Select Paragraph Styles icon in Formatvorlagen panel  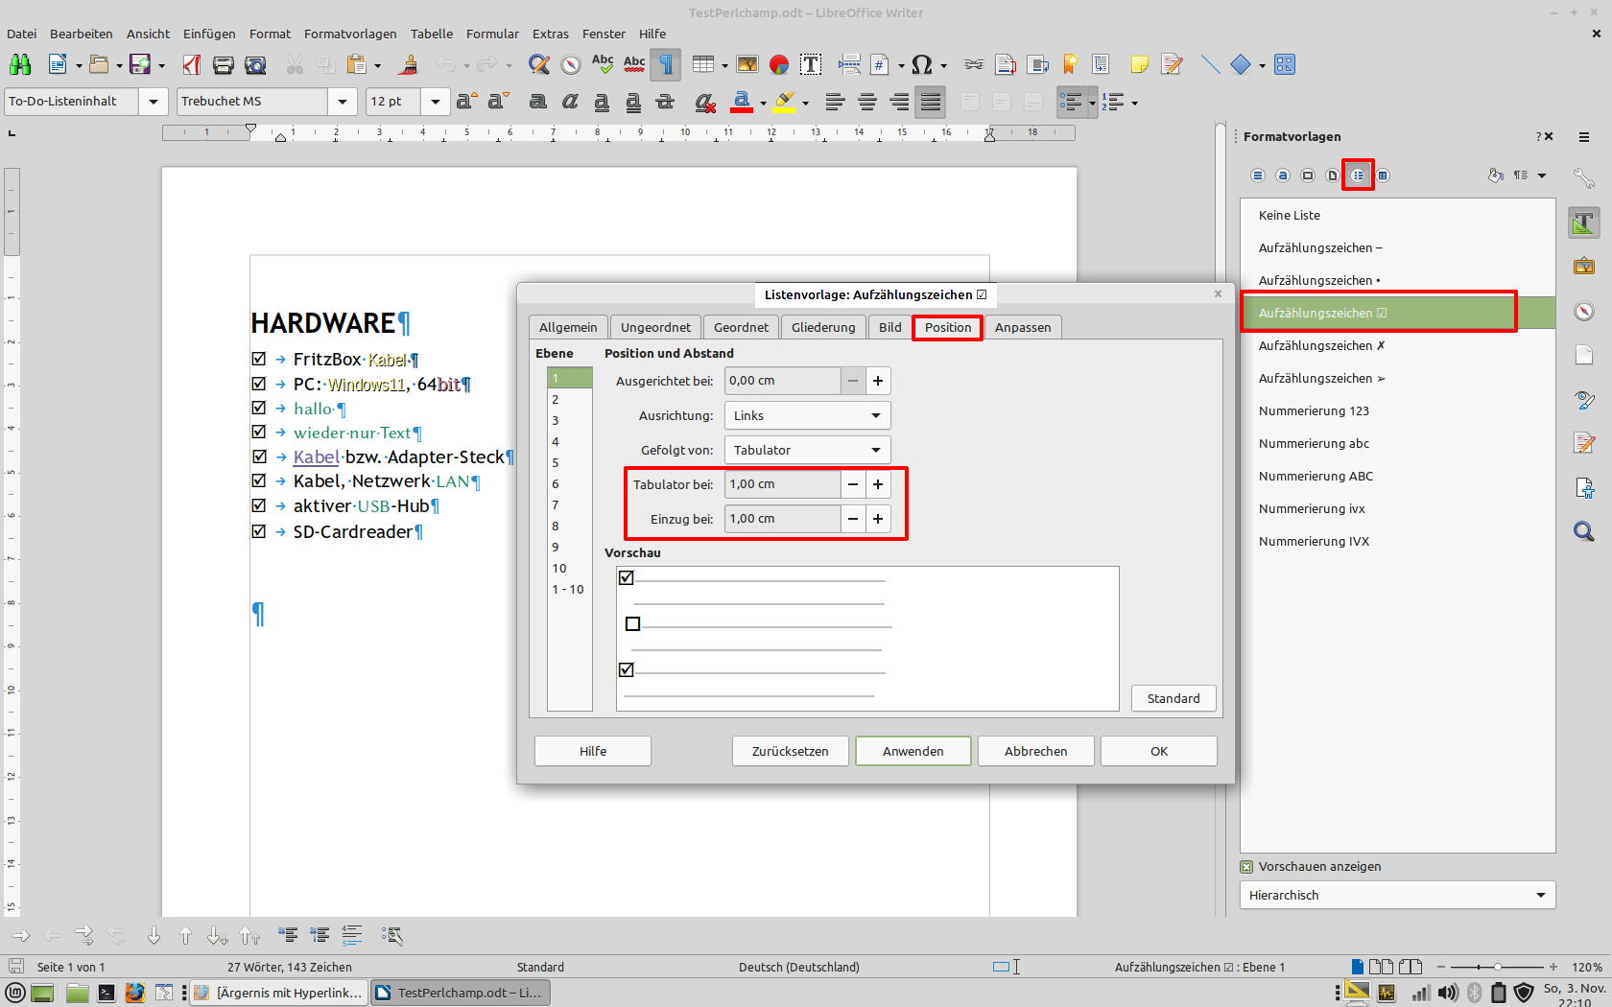(1258, 176)
